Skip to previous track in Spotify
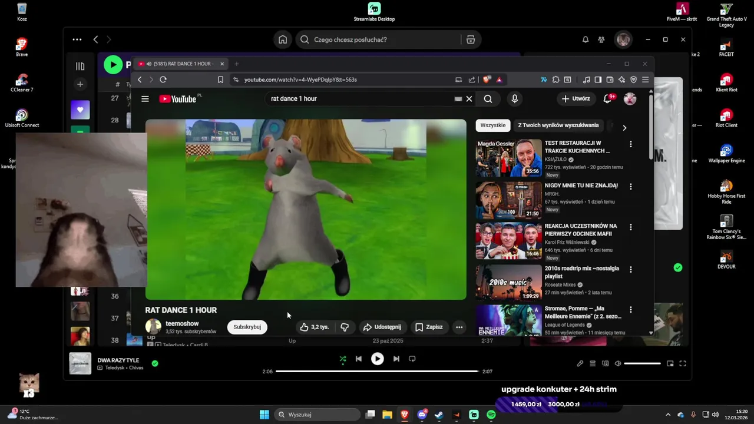This screenshot has width=754, height=424. click(358, 359)
